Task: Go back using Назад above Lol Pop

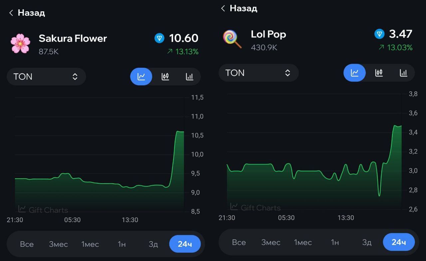Action: (x=239, y=8)
